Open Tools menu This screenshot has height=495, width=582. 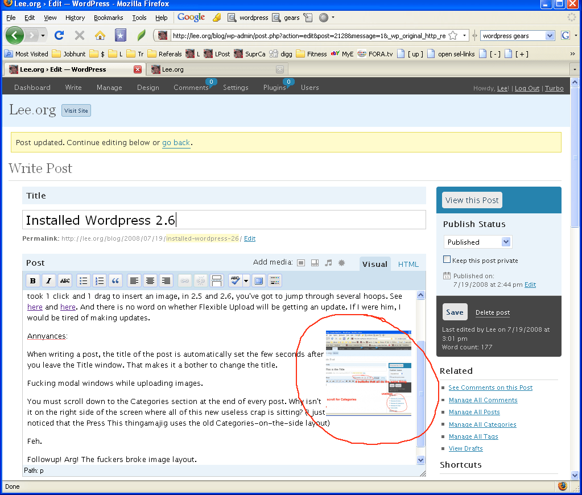[139, 18]
